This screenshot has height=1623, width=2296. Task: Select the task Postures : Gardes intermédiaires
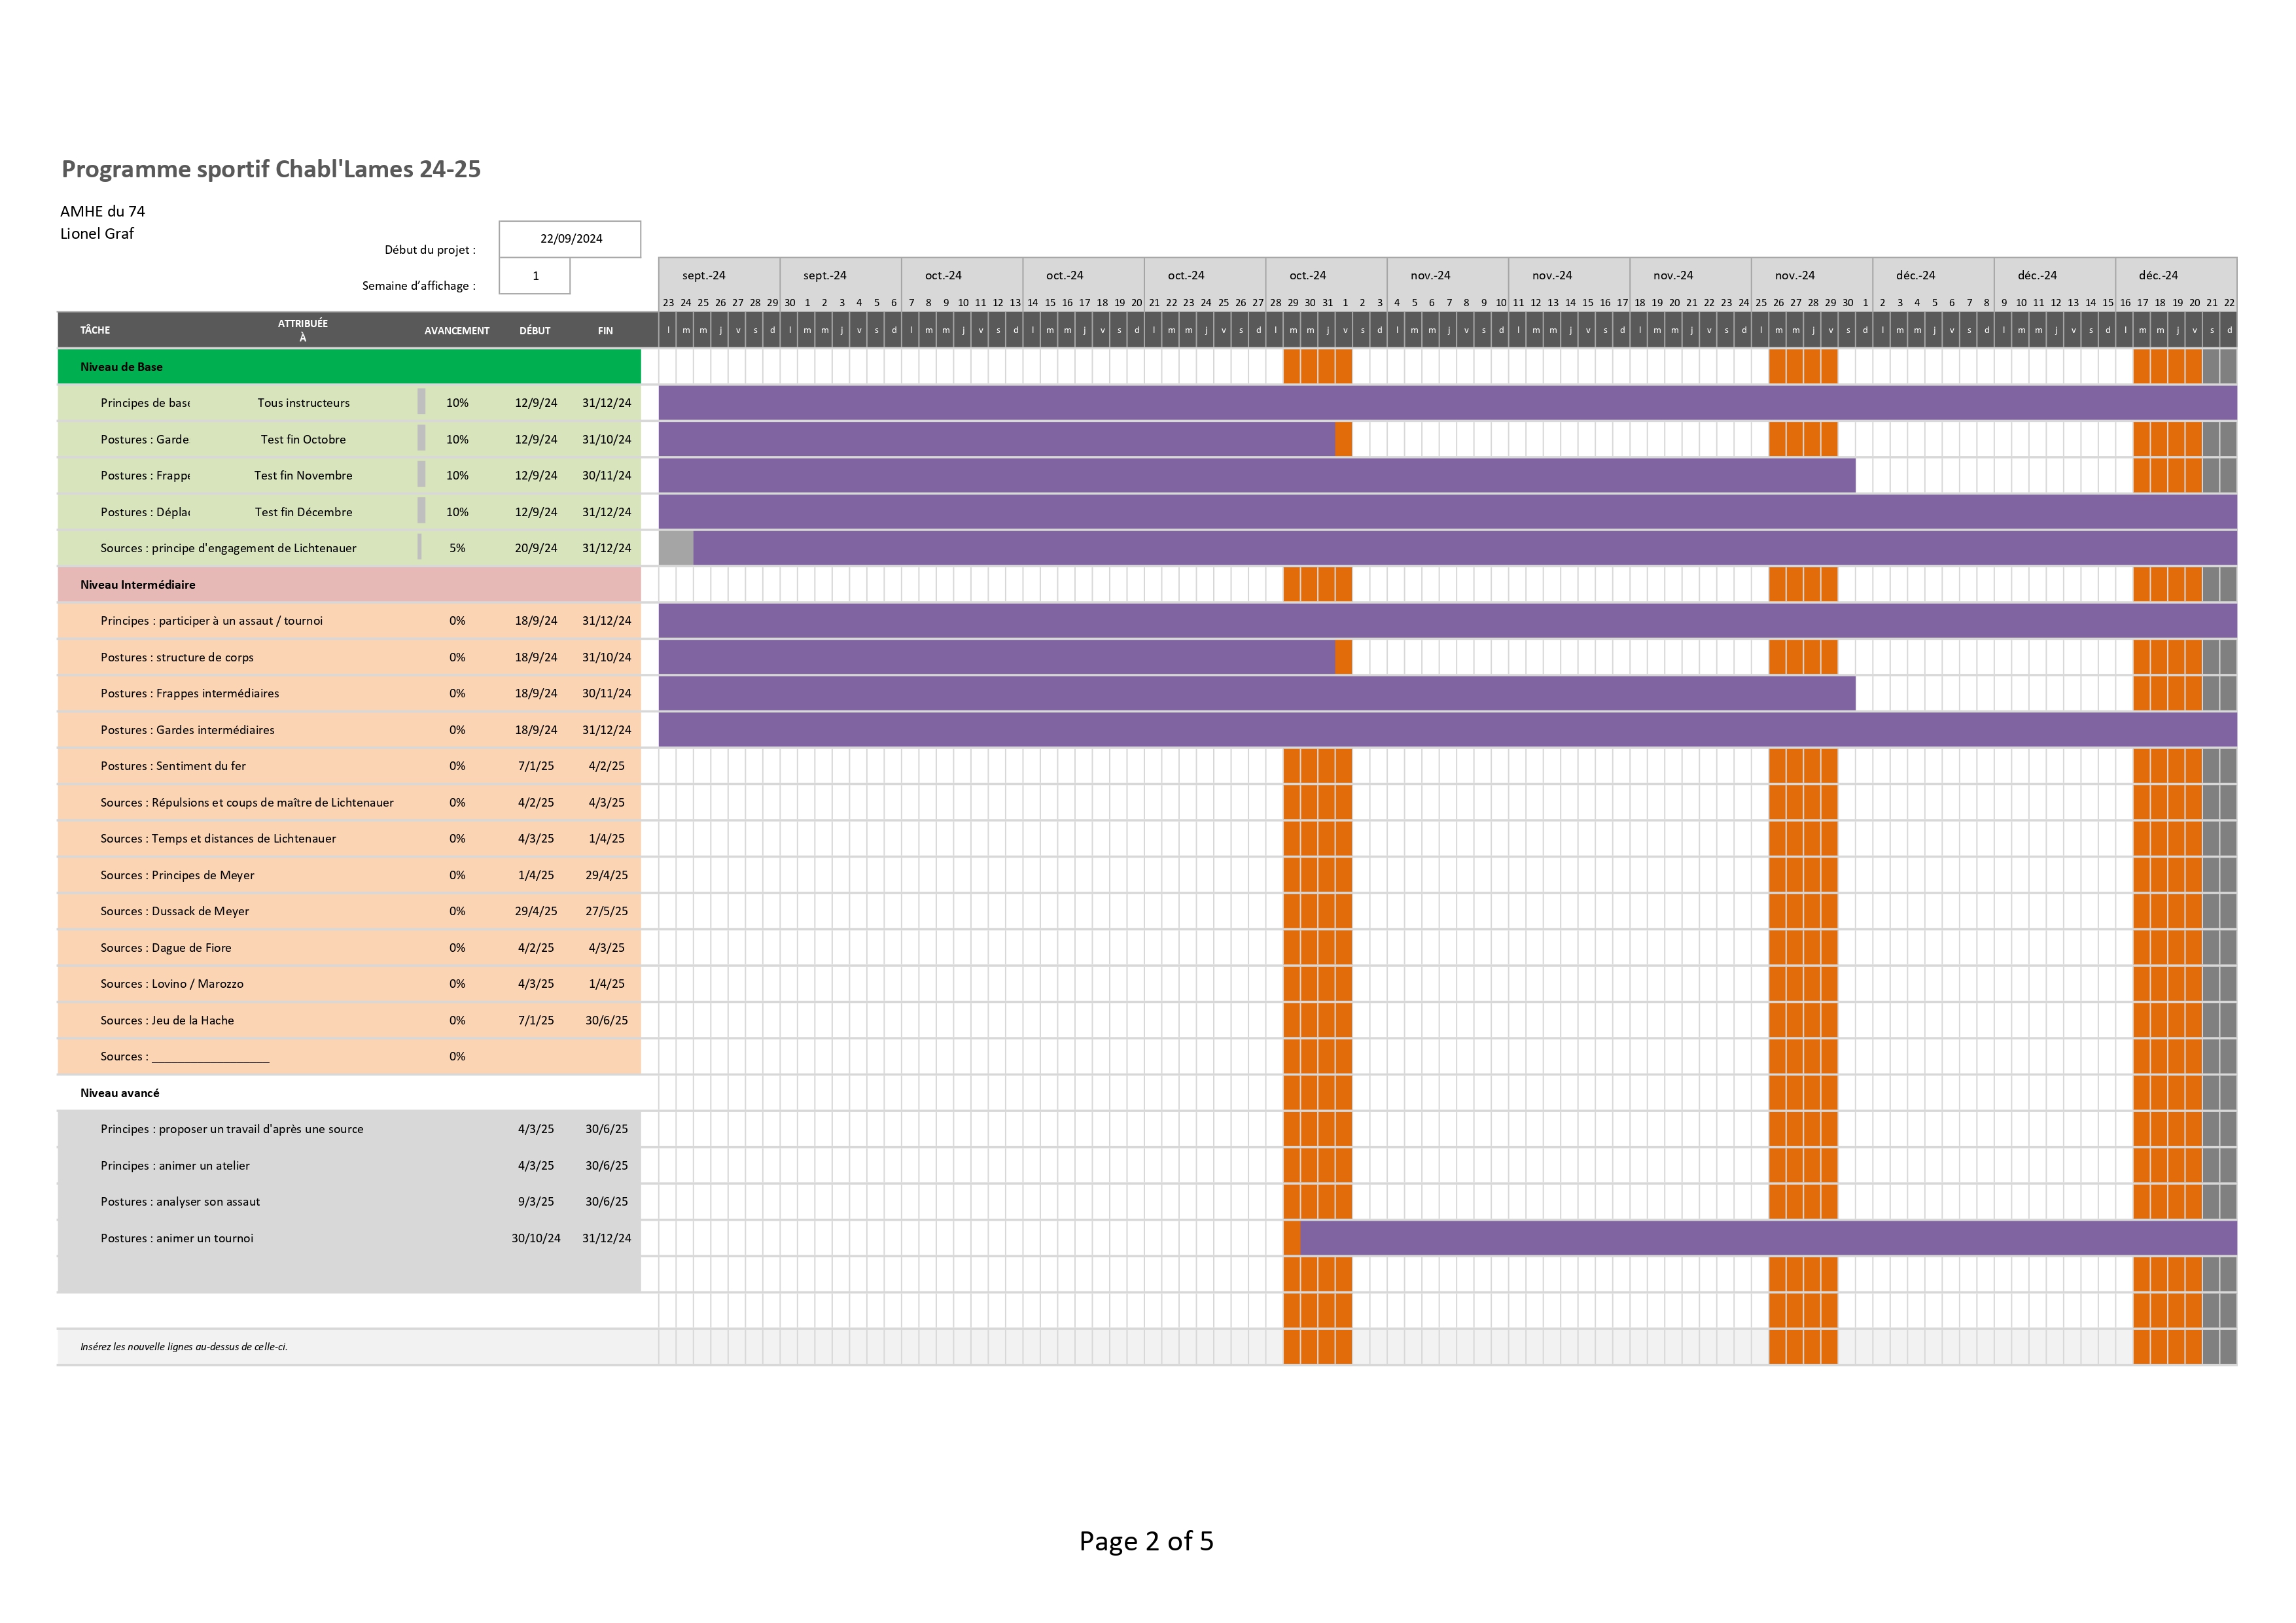[x=187, y=730]
